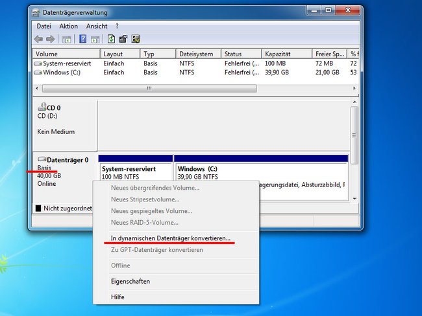Click the black Nicht zugeordnet legend swatch
The image size is (422, 316).
38,208
